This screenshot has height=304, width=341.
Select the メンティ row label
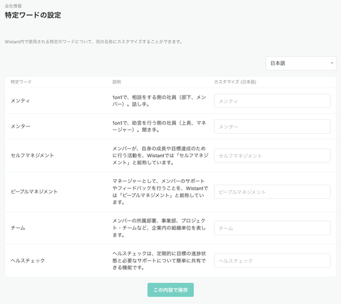pyautogui.click(x=20, y=101)
